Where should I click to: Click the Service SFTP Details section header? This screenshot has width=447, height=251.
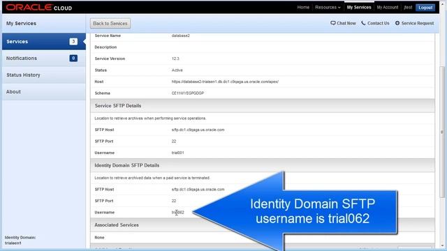(263, 106)
